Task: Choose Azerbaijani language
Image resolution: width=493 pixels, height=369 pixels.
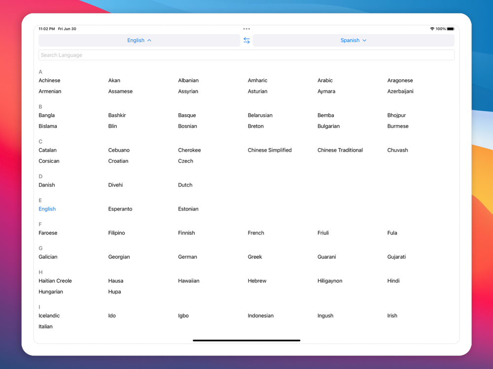Action: (400, 92)
